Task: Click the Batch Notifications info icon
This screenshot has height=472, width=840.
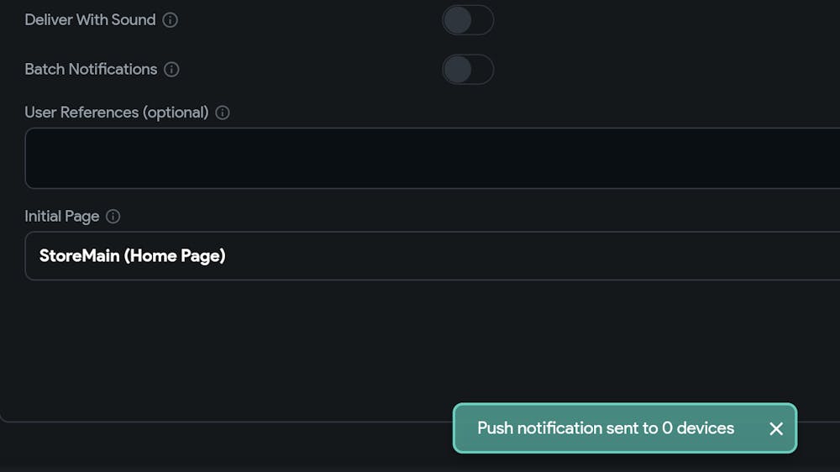Action: coord(171,70)
